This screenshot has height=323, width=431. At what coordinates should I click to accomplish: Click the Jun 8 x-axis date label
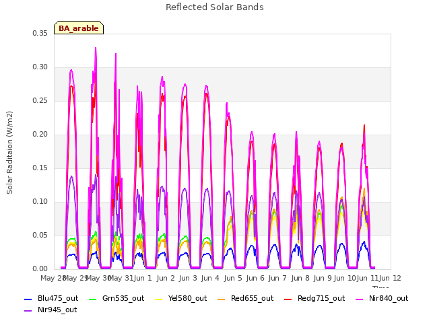[300, 278]
